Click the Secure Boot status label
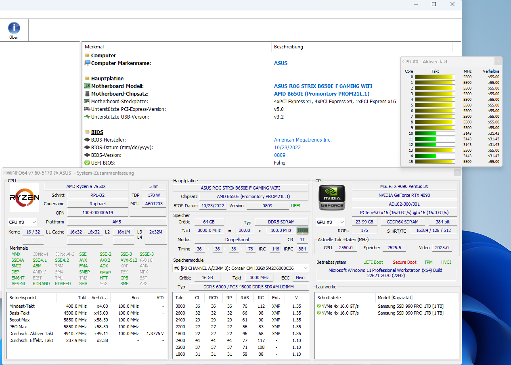 point(404,262)
